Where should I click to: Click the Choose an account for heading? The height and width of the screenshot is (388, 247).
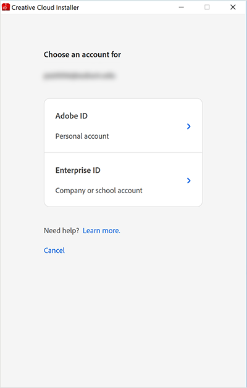83,54
